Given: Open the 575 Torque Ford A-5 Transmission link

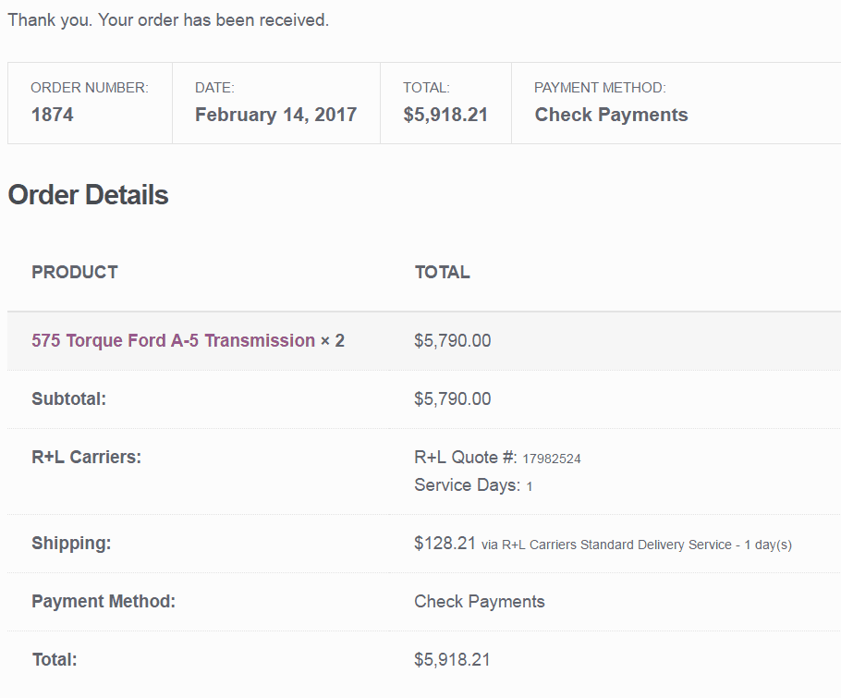Looking at the screenshot, I should click(x=173, y=341).
